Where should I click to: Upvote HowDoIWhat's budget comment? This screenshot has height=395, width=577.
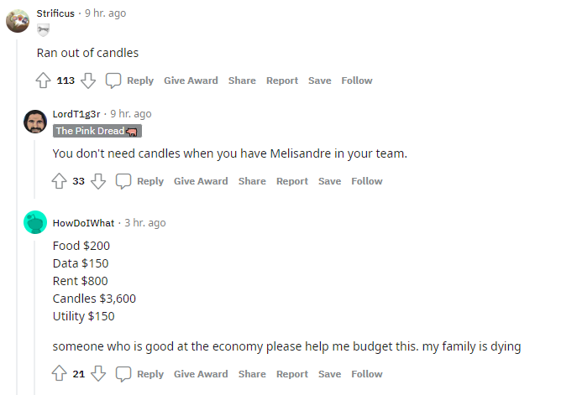tap(59, 374)
